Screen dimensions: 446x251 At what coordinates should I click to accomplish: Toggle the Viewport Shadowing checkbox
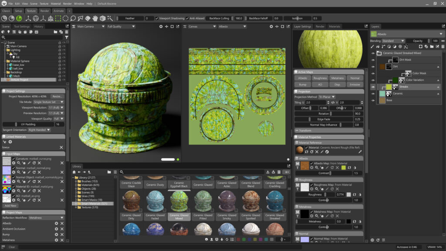156,18
